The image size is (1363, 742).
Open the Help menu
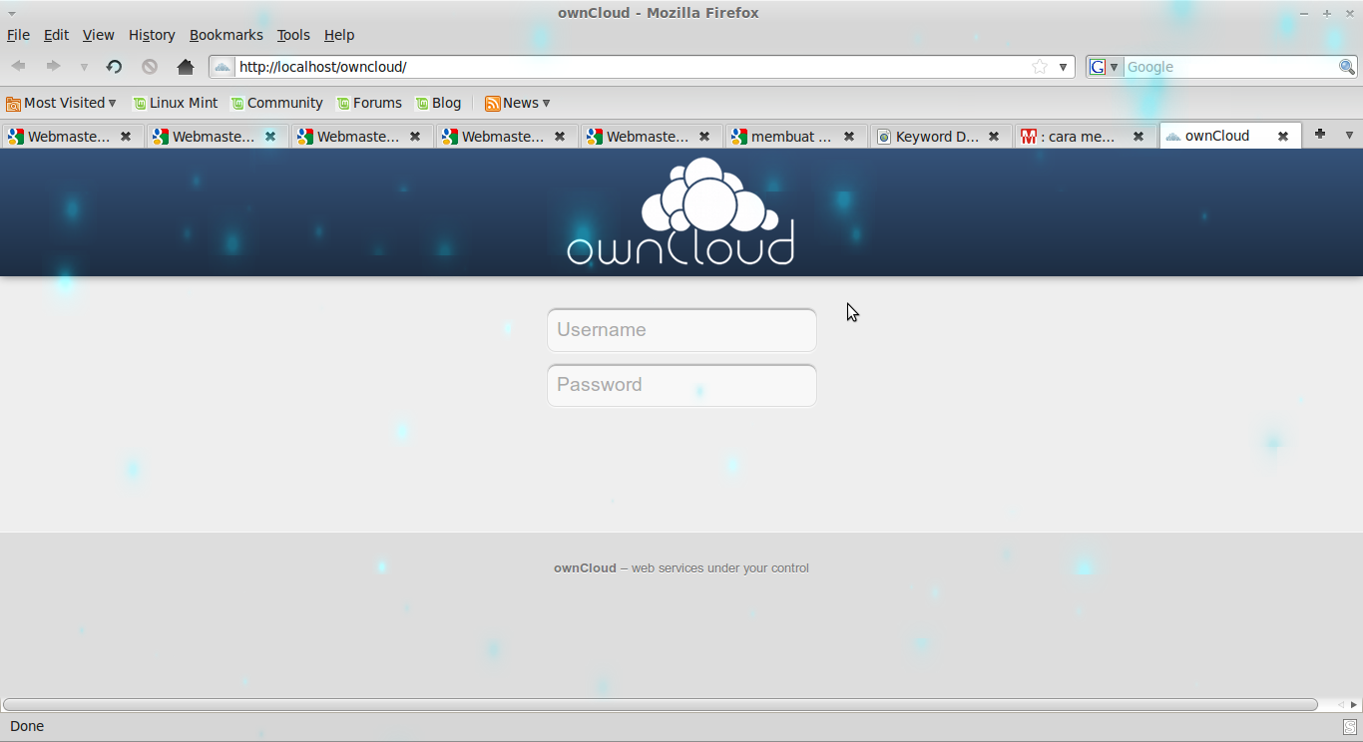(339, 35)
